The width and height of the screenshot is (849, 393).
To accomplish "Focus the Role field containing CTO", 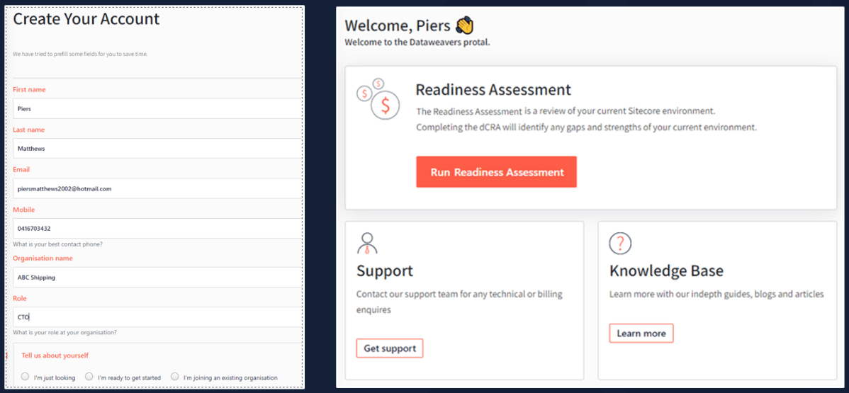I will point(156,317).
